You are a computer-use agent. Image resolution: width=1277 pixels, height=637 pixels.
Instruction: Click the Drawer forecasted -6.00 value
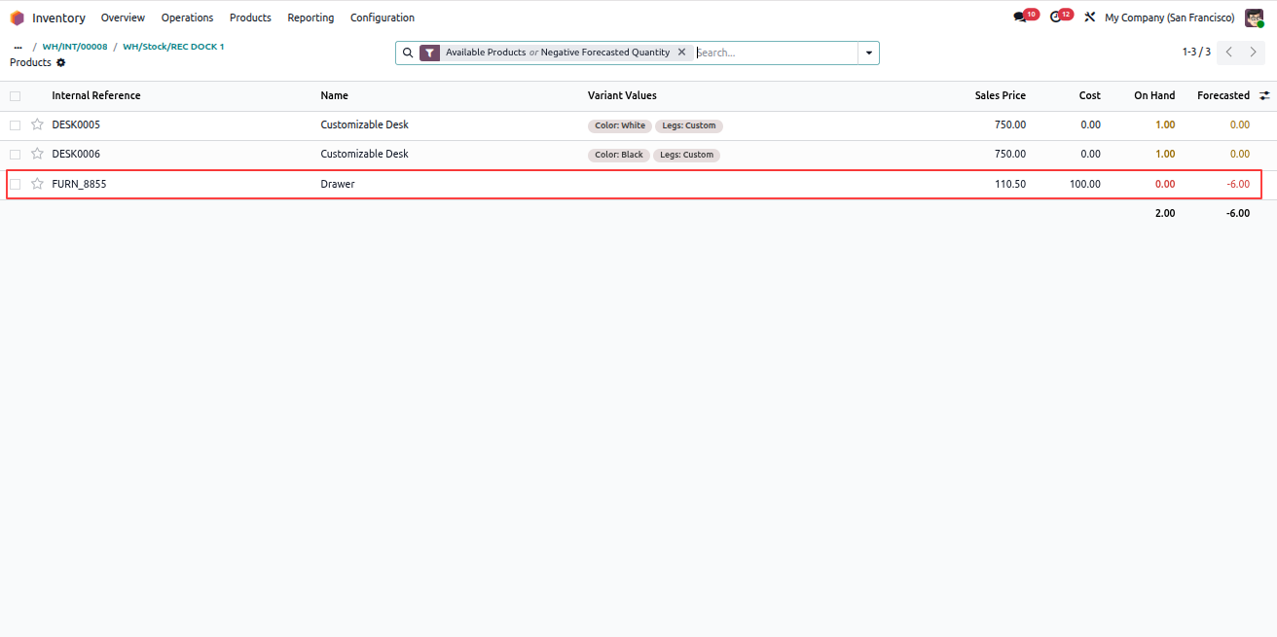tap(1238, 184)
